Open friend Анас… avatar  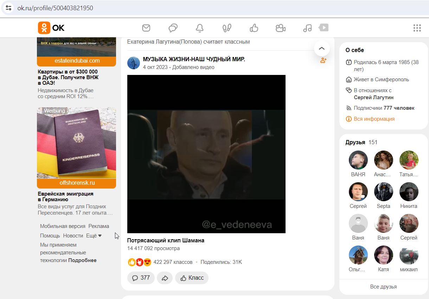tap(384, 160)
